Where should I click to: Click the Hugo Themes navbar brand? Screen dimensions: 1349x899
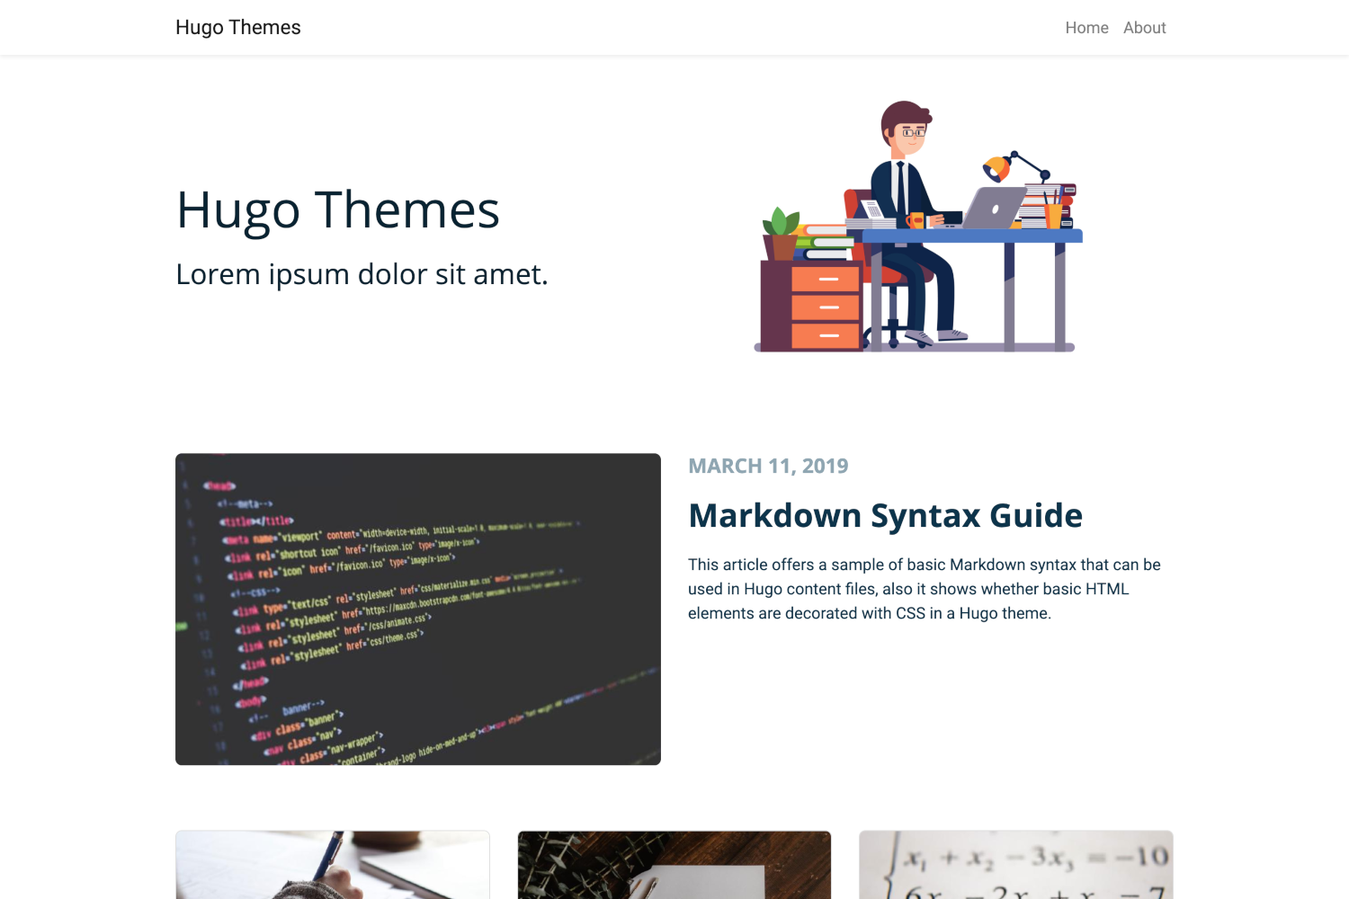(237, 28)
